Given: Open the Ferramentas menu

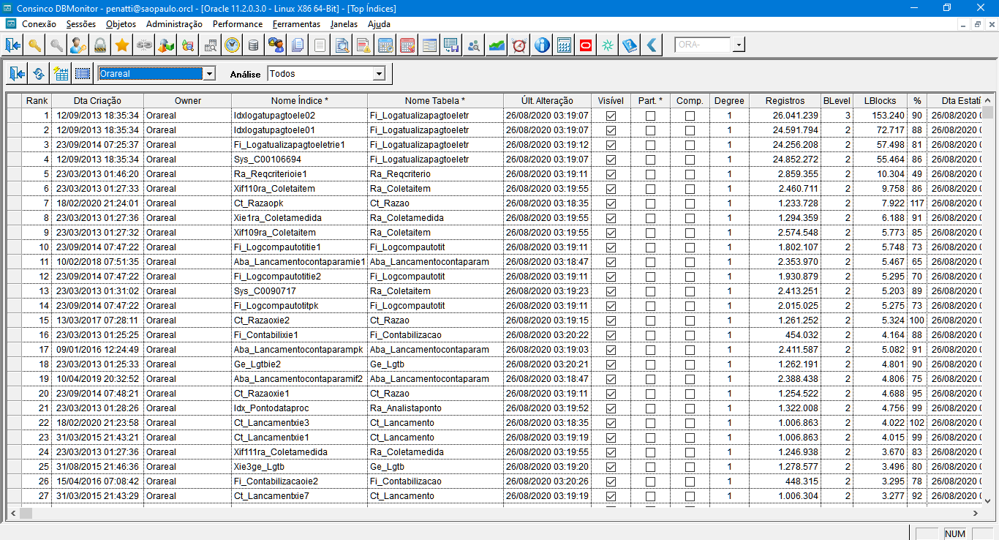Looking at the screenshot, I should tap(296, 24).
